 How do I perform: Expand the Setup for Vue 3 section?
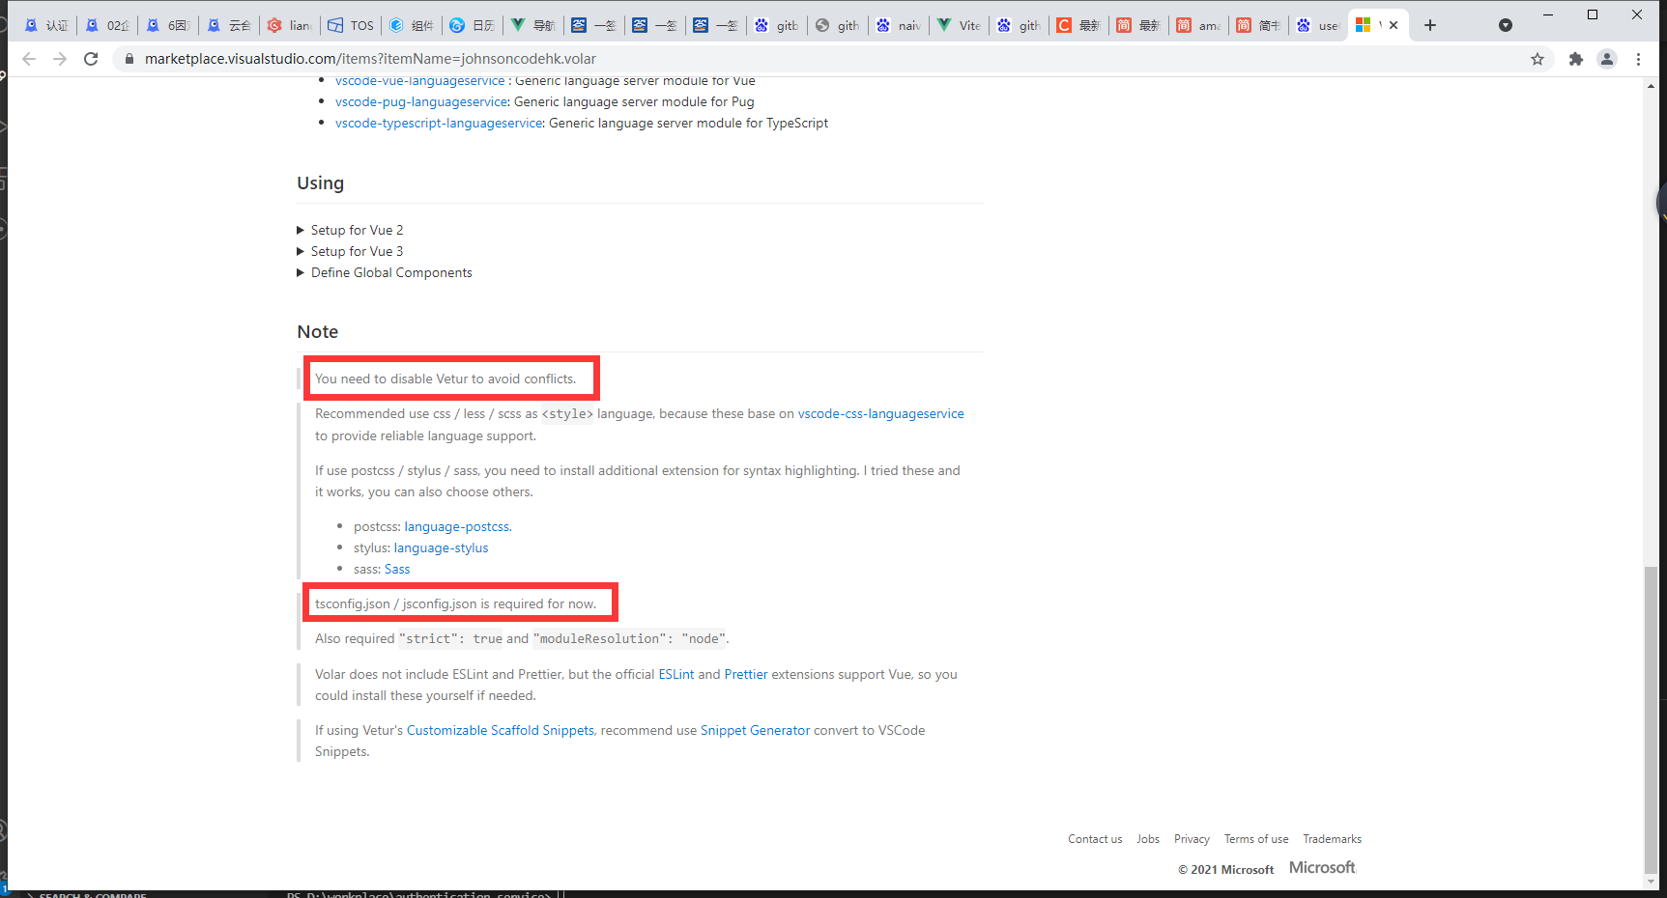point(356,251)
